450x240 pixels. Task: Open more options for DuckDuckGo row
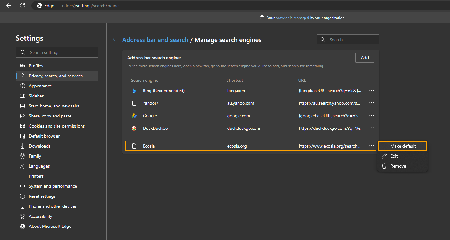coord(372,128)
